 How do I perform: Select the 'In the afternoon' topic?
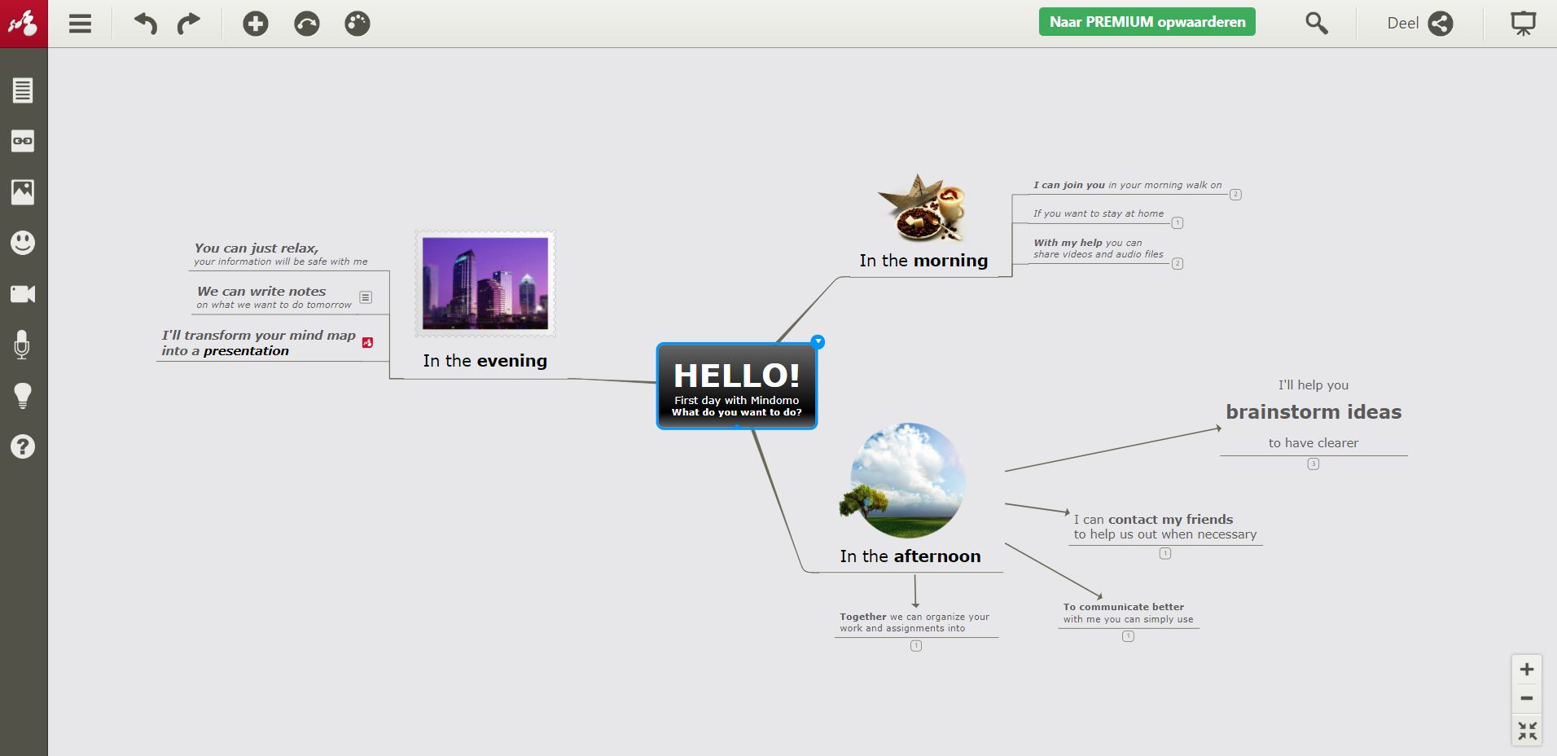[910, 556]
